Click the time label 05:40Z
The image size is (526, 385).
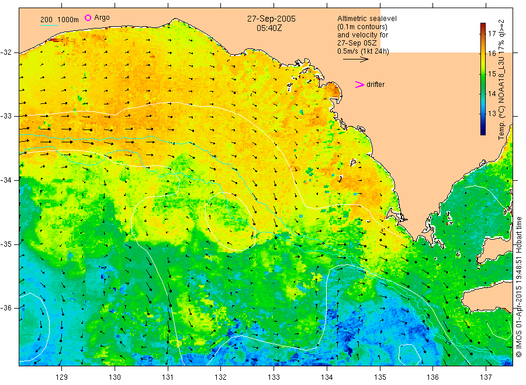(x=269, y=29)
